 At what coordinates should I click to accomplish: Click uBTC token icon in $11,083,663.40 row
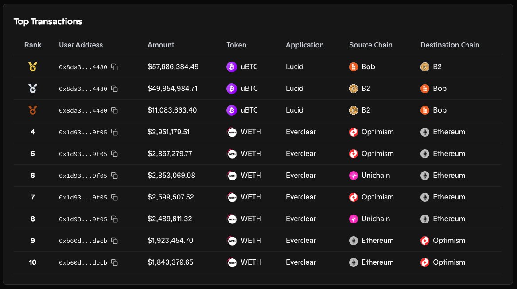(231, 110)
